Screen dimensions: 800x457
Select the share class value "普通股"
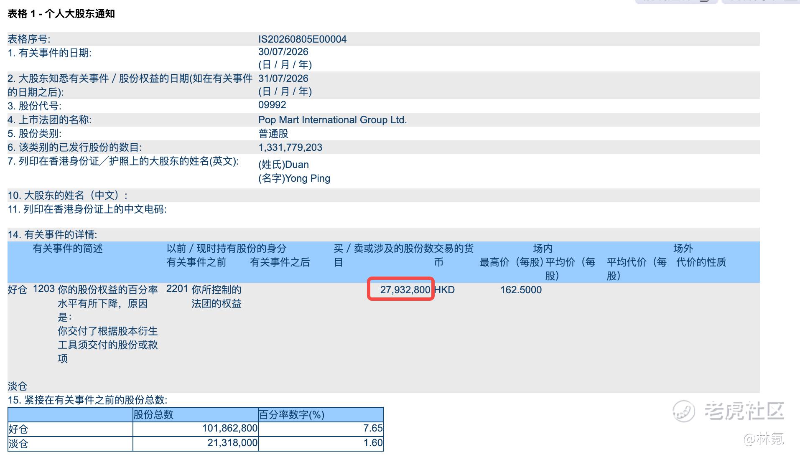click(x=273, y=134)
